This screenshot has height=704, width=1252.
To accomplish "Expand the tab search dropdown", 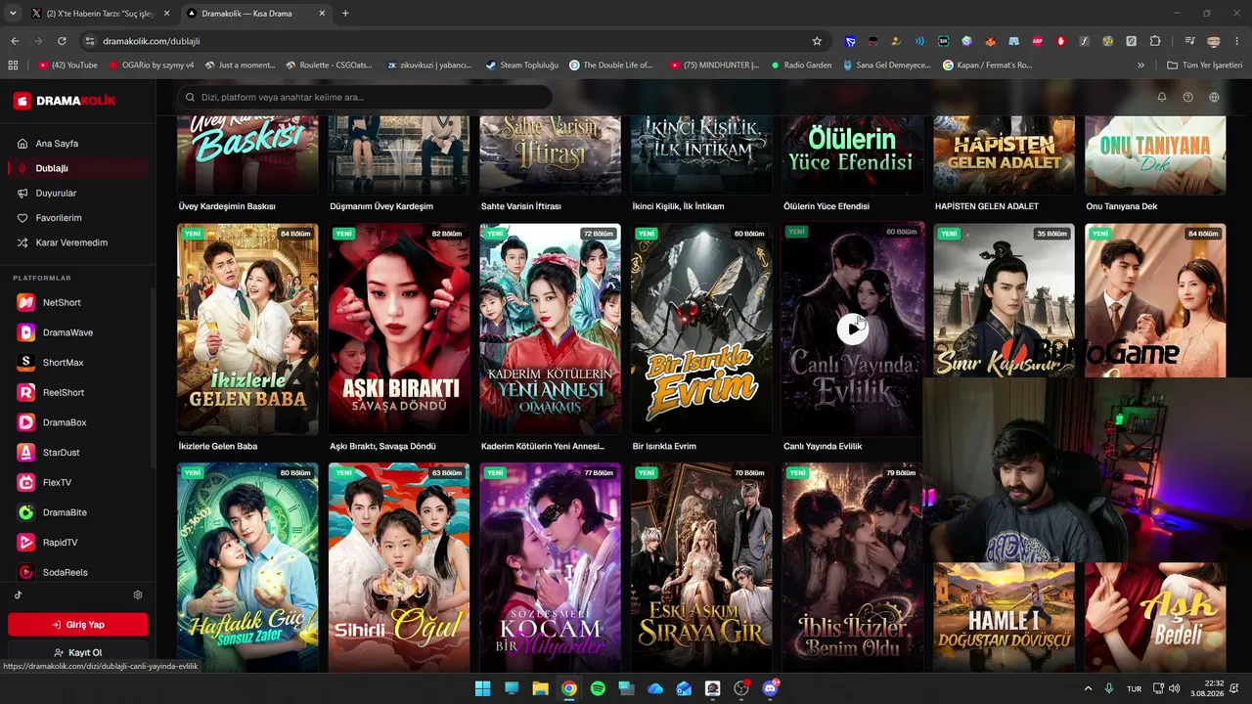I will (x=13, y=14).
